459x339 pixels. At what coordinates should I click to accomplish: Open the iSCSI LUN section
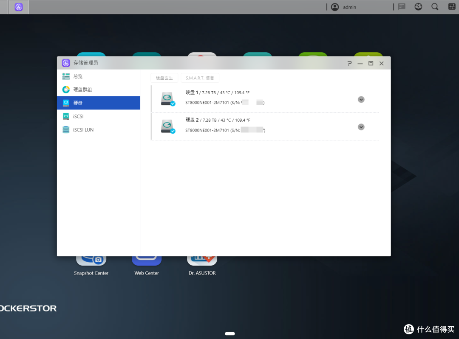coord(83,130)
